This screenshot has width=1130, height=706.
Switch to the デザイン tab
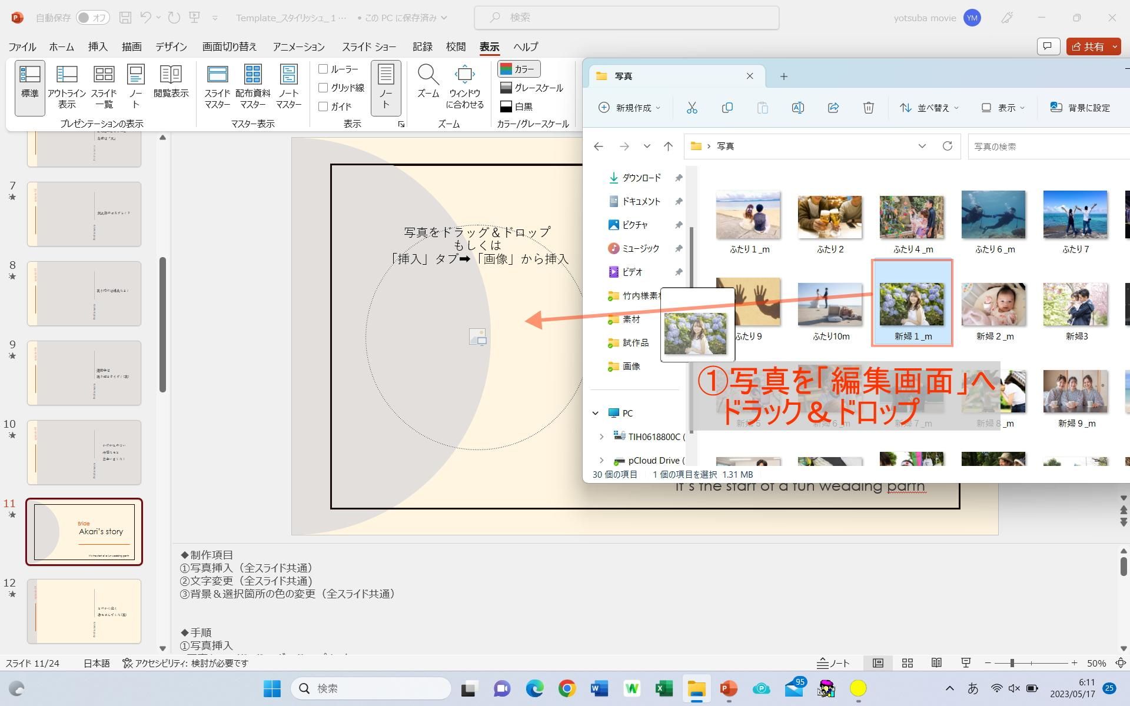(x=171, y=46)
